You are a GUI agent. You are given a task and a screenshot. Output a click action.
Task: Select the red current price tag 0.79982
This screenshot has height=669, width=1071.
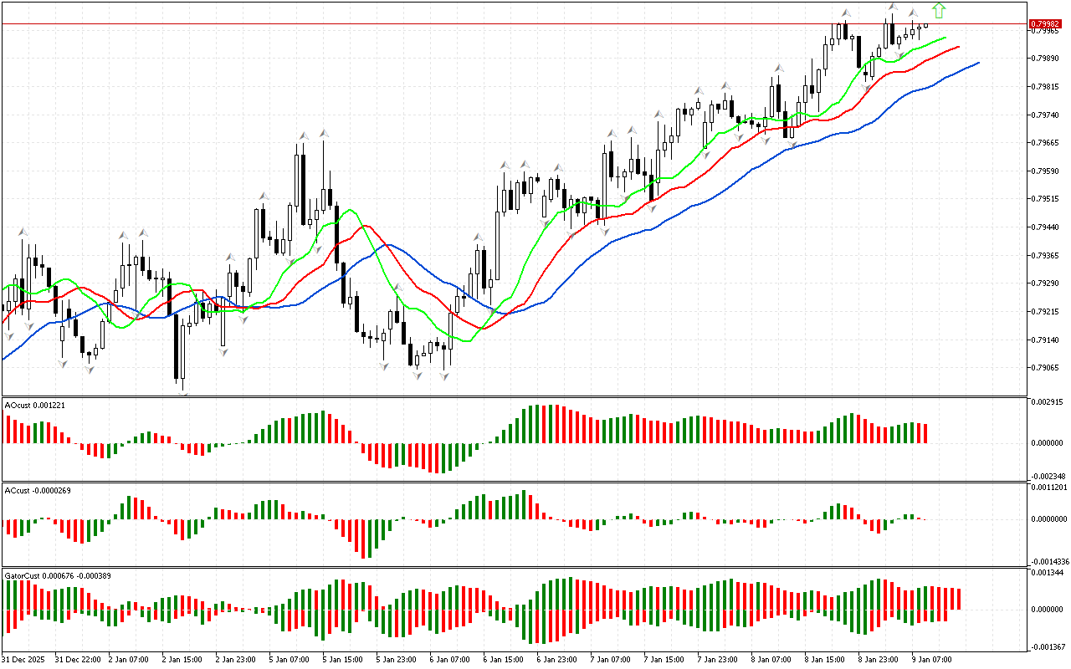[x=1045, y=23]
